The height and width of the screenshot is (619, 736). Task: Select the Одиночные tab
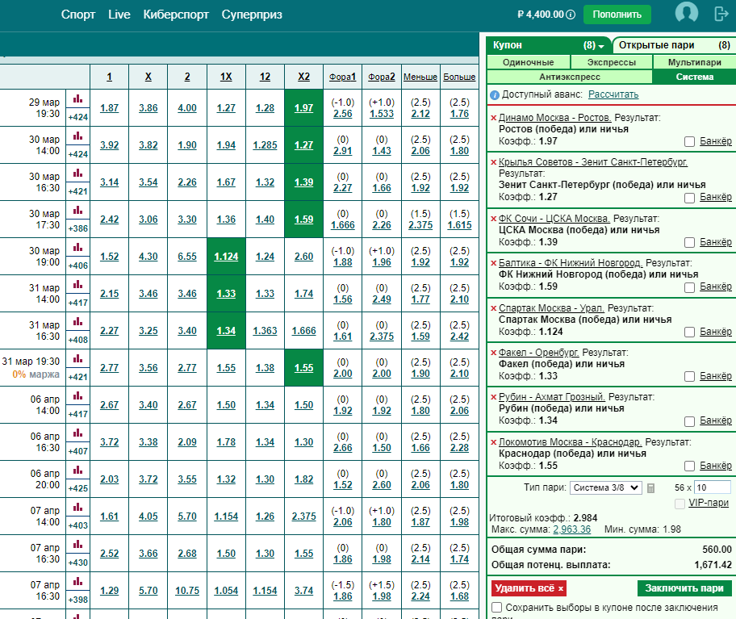coord(529,62)
